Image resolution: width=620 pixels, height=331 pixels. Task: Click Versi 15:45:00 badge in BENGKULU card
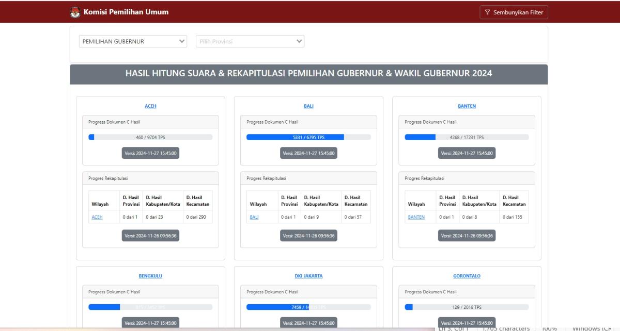pos(150,323)
